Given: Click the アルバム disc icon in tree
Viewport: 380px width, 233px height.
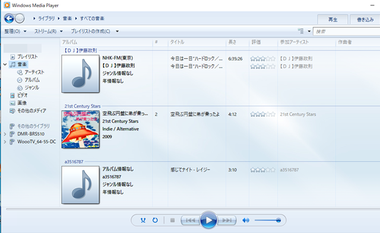Looking at the screenshot, I should click(x=20, y=80).
